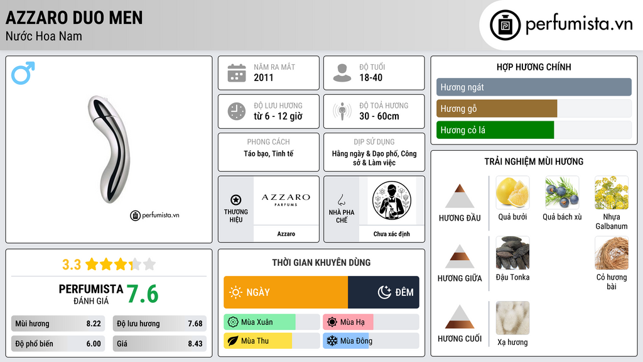This screenshot has width=643, height=362.
Task: Click the nose icon above Nhà pha chế
Action: click(341, 200)
